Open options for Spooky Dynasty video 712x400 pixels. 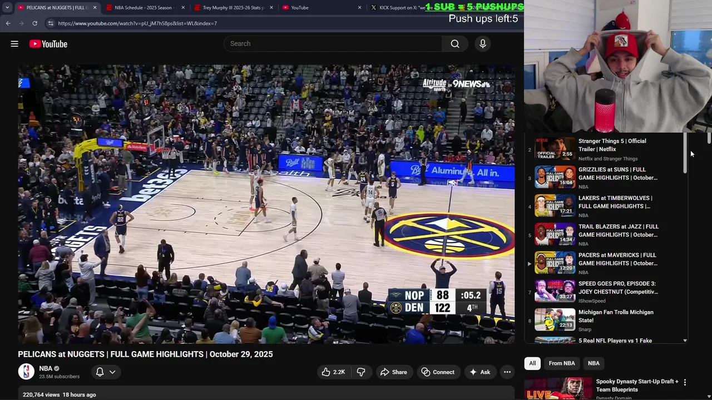pos(685,382)
